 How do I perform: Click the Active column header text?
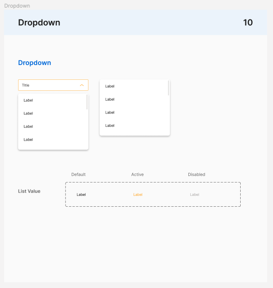pos(137,174)
